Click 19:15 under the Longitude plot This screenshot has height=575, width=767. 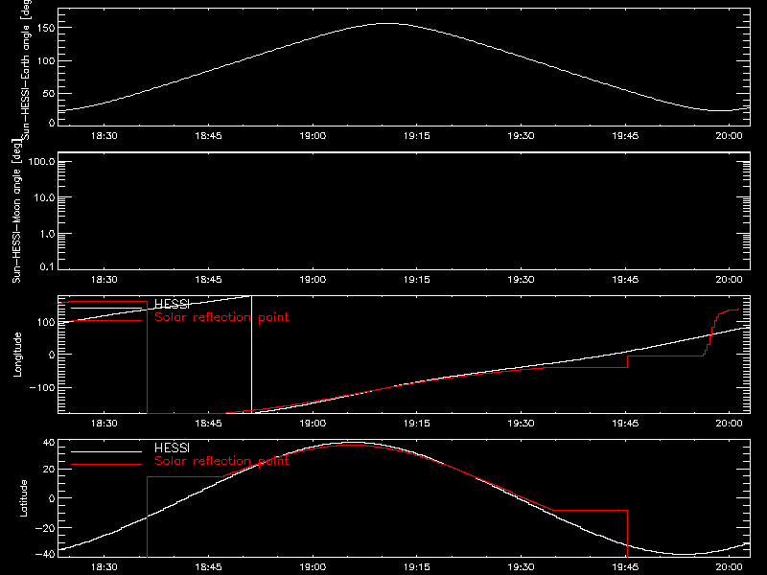click(x=417, y=424)
